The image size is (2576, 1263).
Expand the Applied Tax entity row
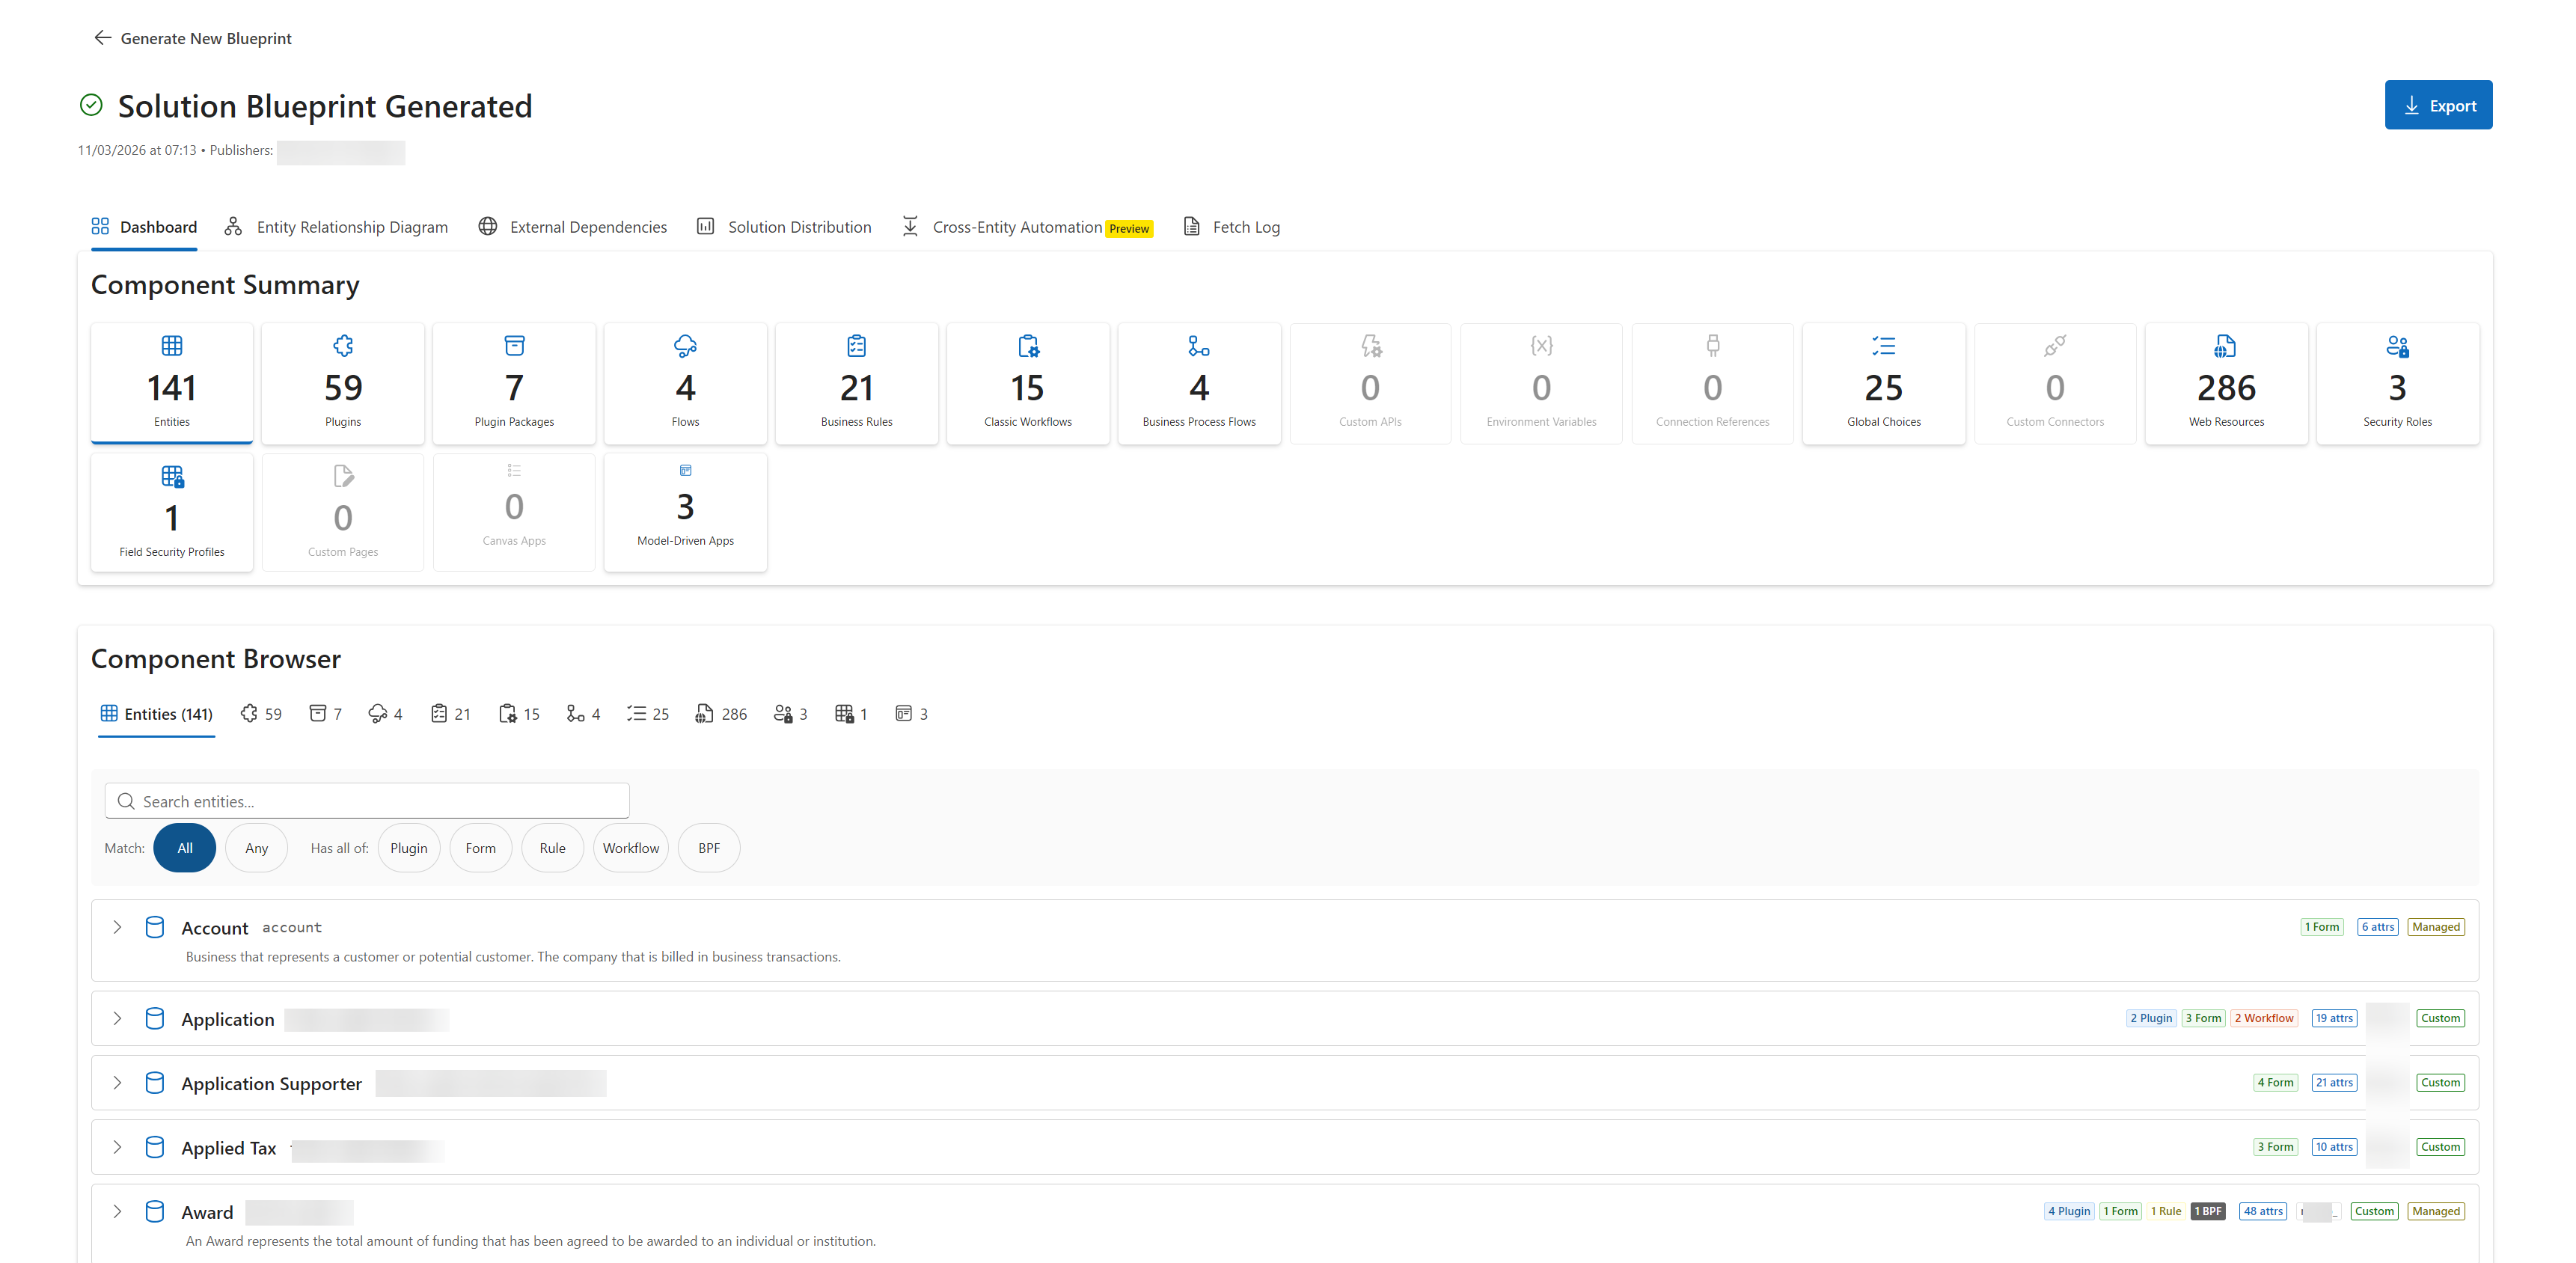(x=117, y=1147)
